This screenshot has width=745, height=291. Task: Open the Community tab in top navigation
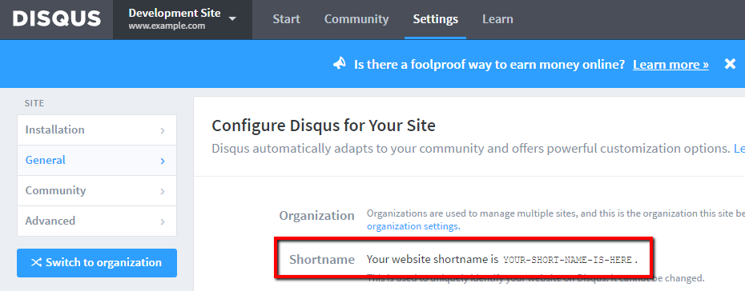356,19
